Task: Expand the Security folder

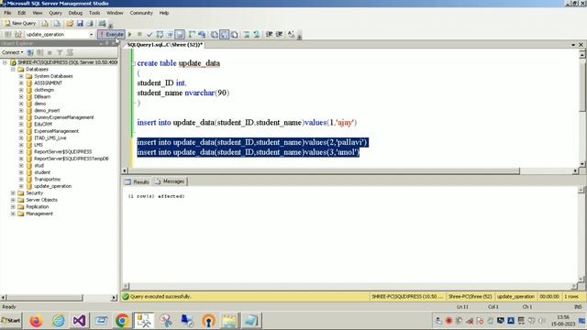Action: tap(13, 193)
